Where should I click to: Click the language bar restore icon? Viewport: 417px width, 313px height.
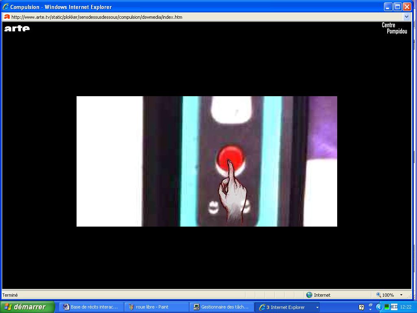(371, 305)
